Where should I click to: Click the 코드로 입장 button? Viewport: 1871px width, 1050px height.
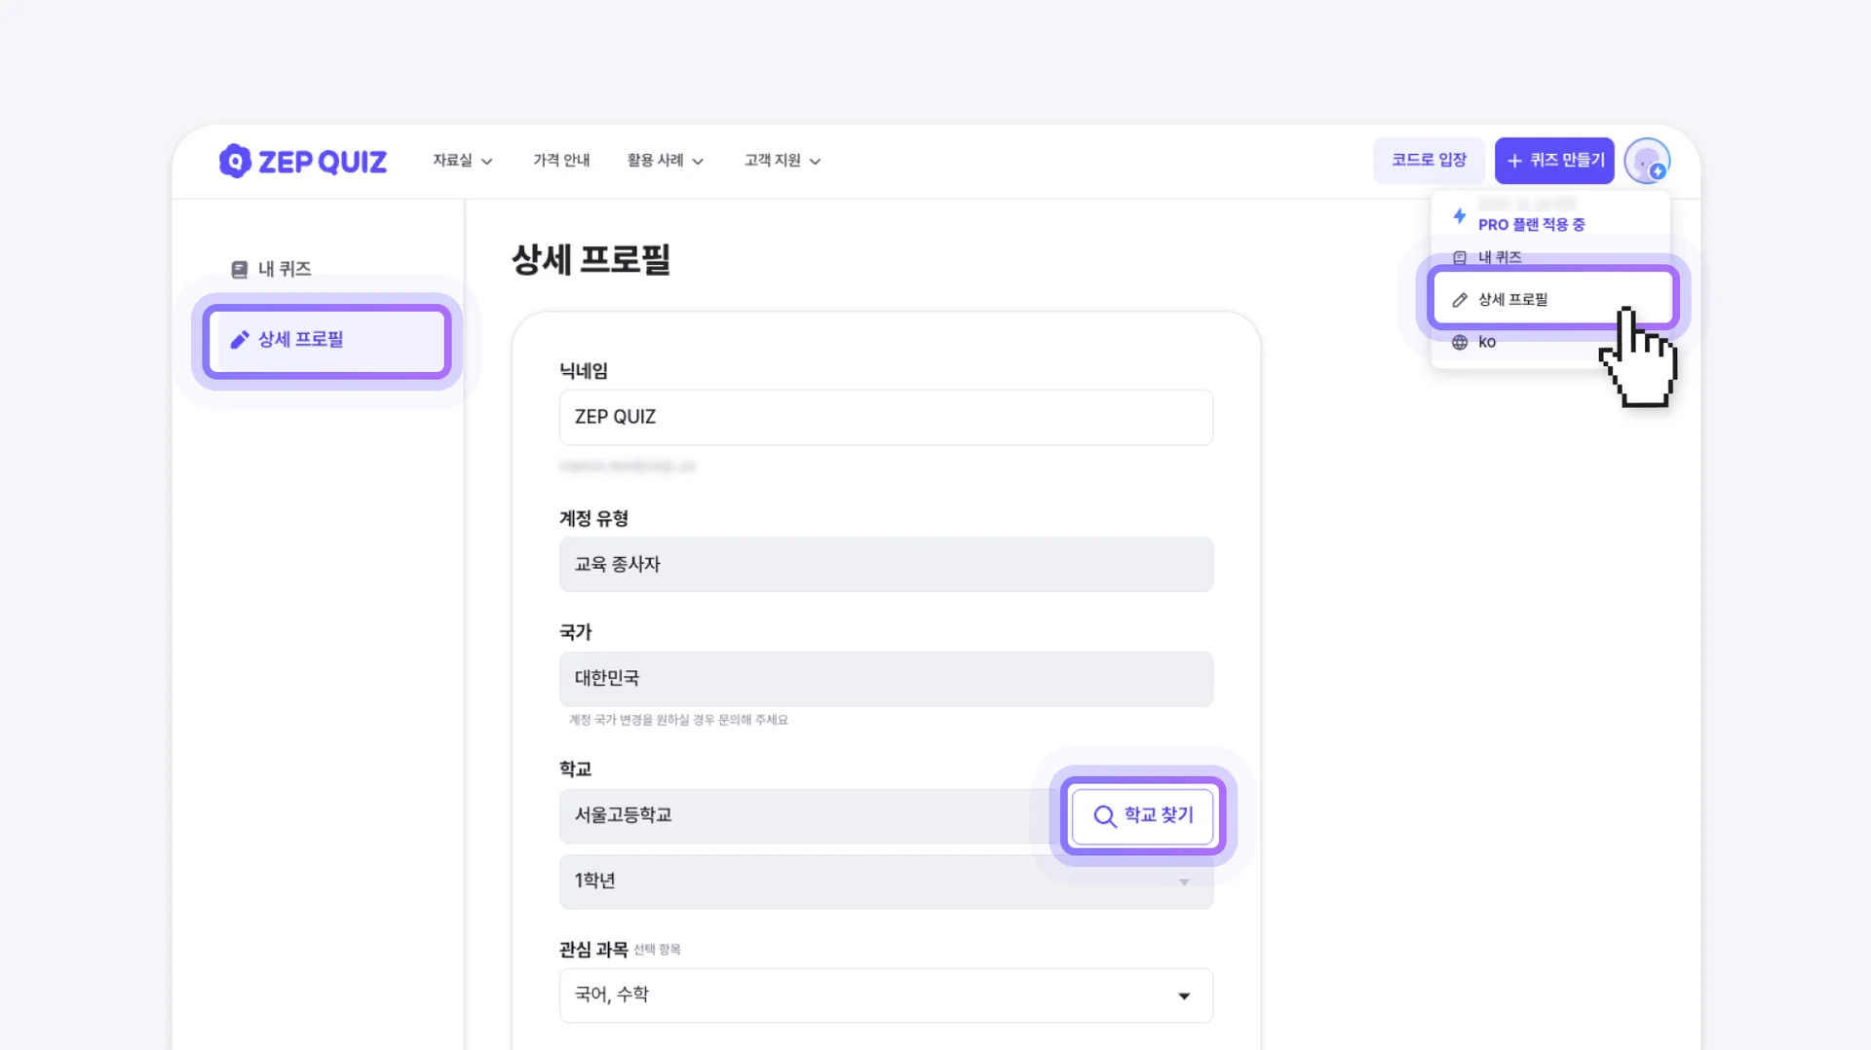[1429, 160]
